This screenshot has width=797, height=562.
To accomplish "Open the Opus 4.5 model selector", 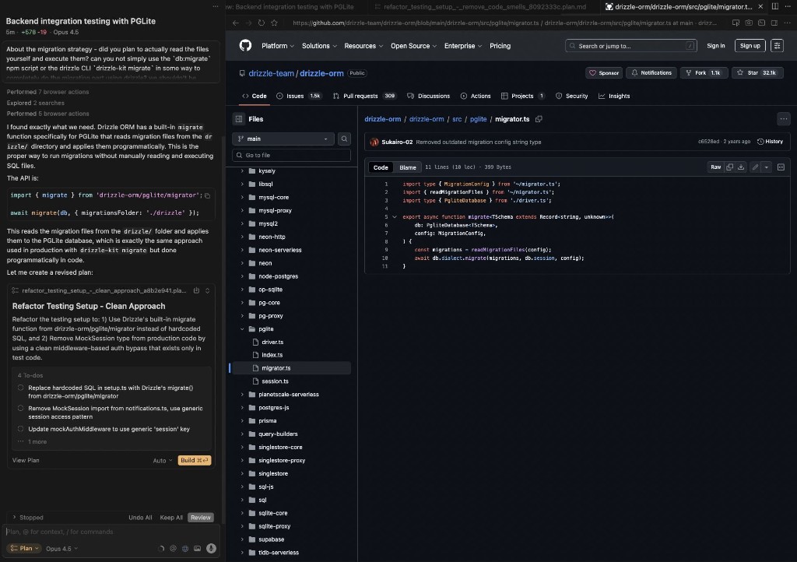I will (61, 549).
